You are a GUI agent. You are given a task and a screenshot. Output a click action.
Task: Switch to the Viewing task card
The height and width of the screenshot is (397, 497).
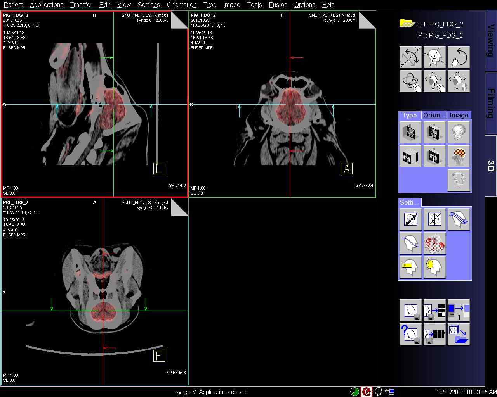click(x=491, y=41)
